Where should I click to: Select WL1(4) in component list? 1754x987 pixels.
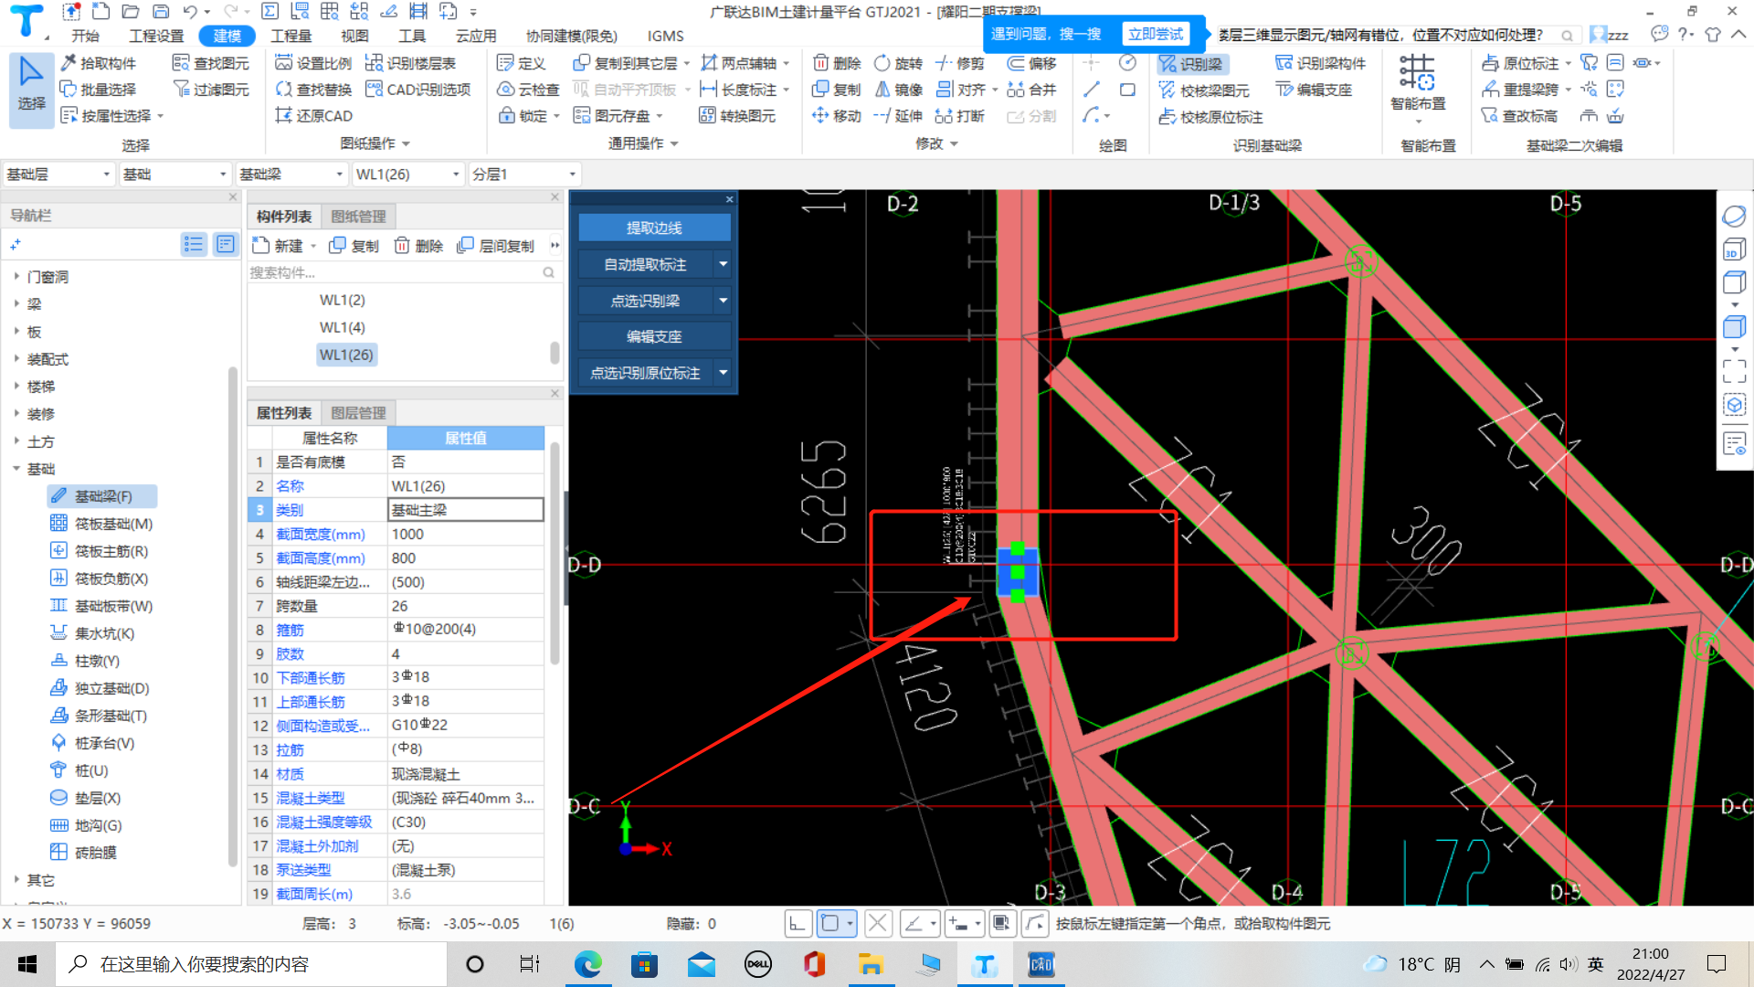pyautogui.click(x=343, y=327)
